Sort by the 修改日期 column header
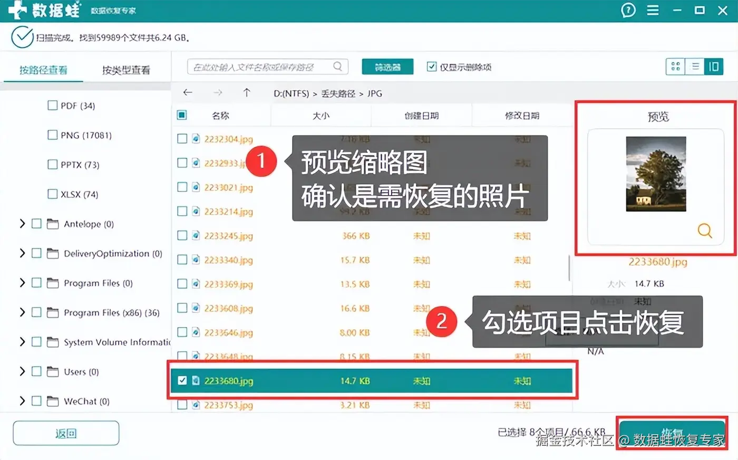The image size is (738, 460). 522,116
